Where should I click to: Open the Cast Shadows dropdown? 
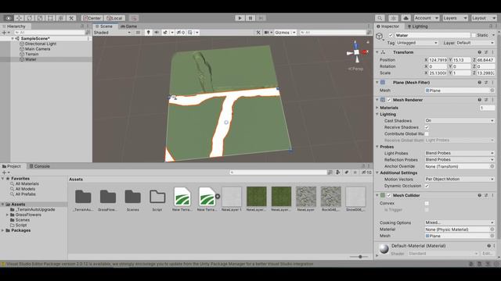[460, 121]
